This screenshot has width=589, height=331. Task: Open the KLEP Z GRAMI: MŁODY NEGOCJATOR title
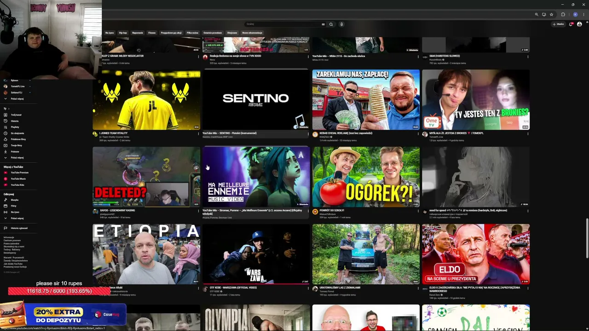[x=122, y=56]
